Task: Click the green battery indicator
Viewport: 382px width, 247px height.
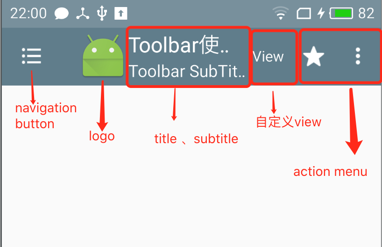Action: pyautogui.click(x=341, y=13)
